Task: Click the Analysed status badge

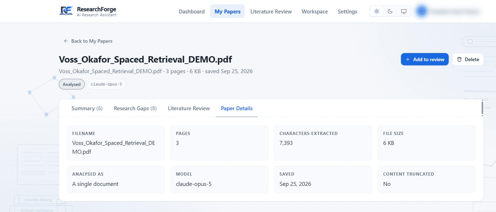Action: [72, 84]
